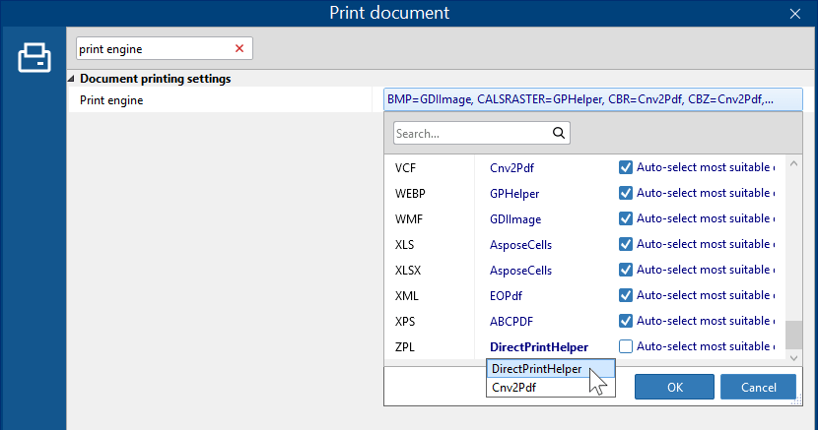Select the VCF file type label
The height and width of the screenshot is (430, 818).
click(405, 167)
